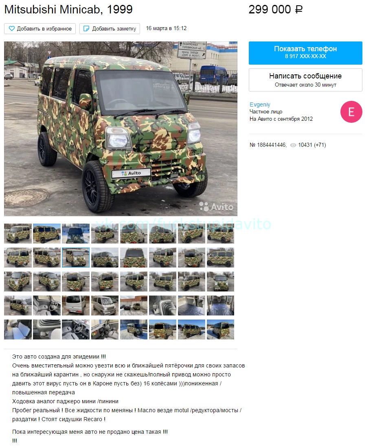Click 'Добавить заметку' button

point(110,28)
